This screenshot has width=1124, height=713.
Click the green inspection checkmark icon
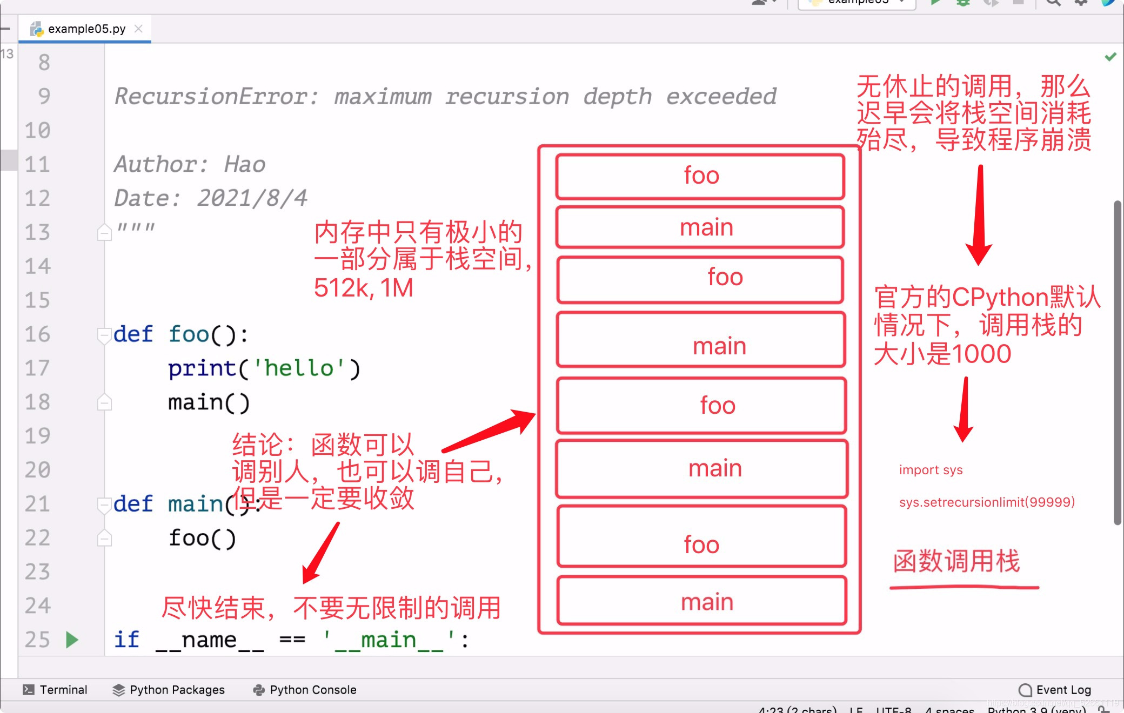tap(1110, 57)
